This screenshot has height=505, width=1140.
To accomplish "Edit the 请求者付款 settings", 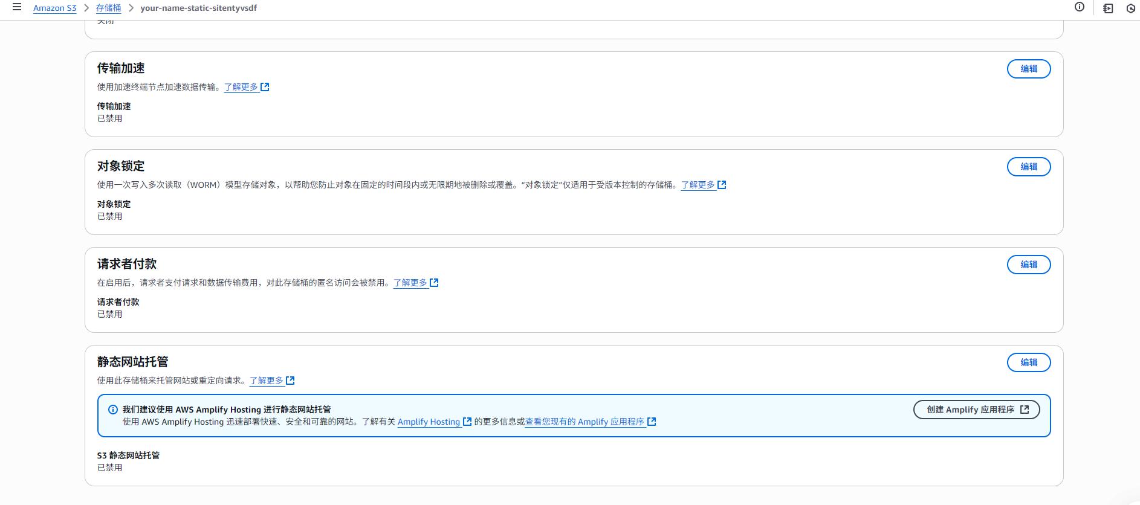I will tap(1028, 265).
